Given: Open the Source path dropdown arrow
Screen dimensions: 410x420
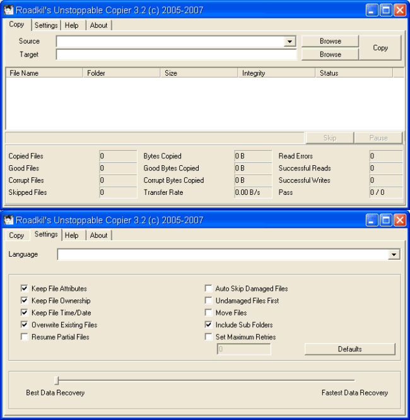Looking at the screenshot, I should click(x=290, y=42).
